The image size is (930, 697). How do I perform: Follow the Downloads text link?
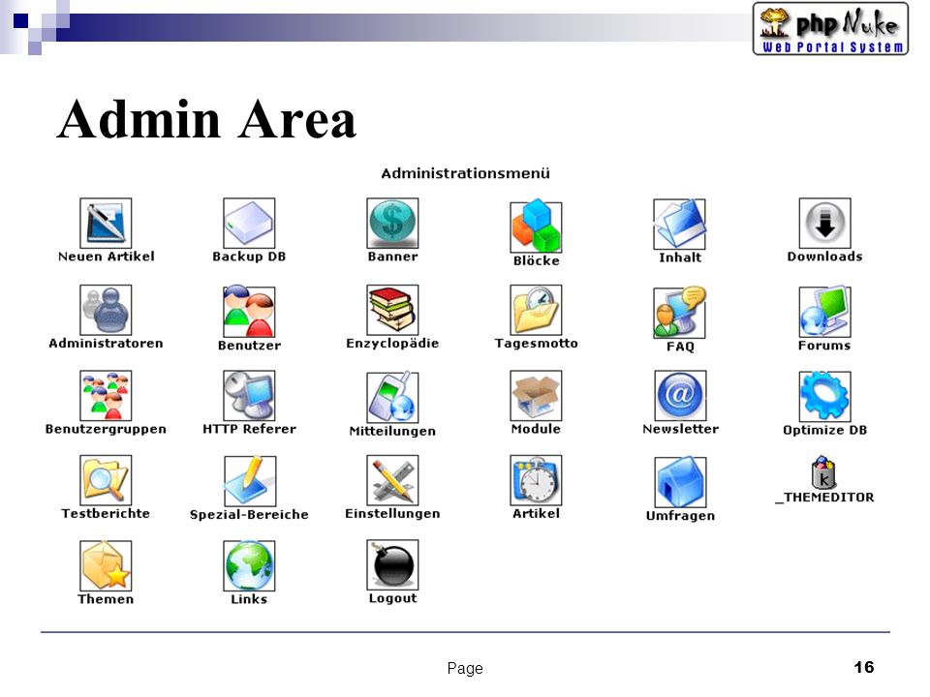point(825,257)
